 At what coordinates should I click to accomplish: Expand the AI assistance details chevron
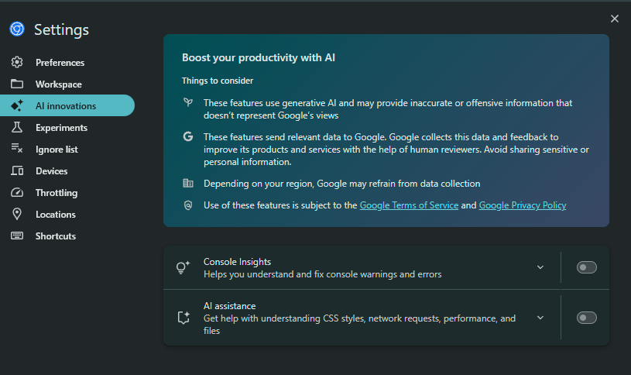540,317
